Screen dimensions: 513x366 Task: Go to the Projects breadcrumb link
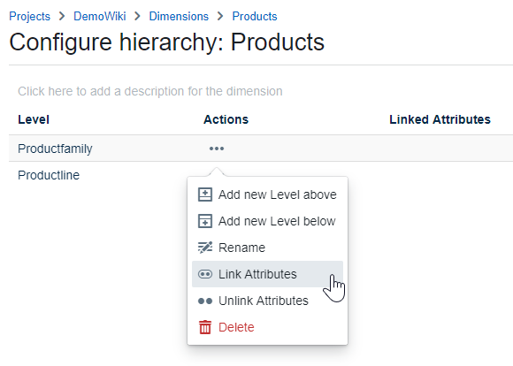click(x=30, y=16)
